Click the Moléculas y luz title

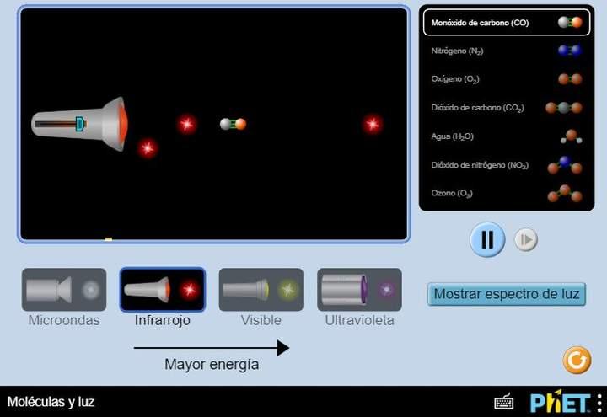point(51,402)
